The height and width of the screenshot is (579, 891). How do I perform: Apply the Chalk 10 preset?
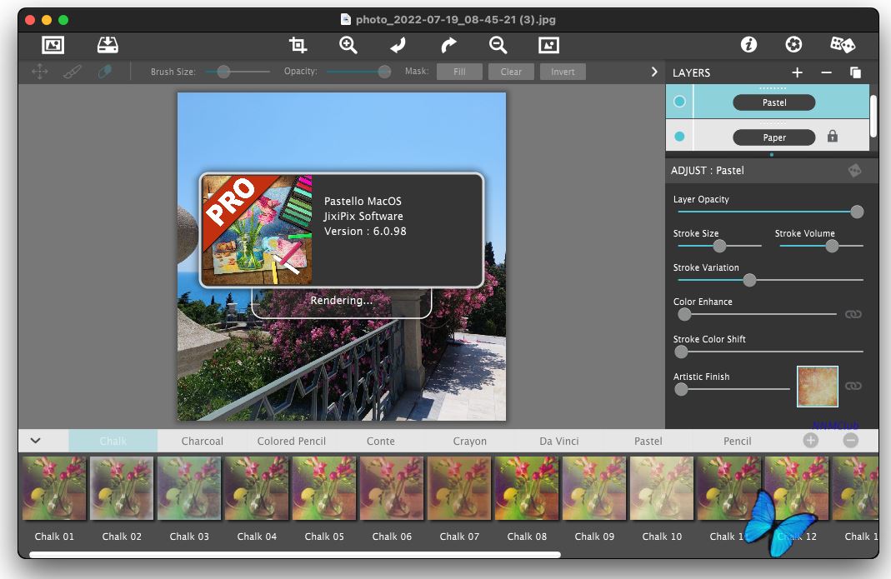662,489
